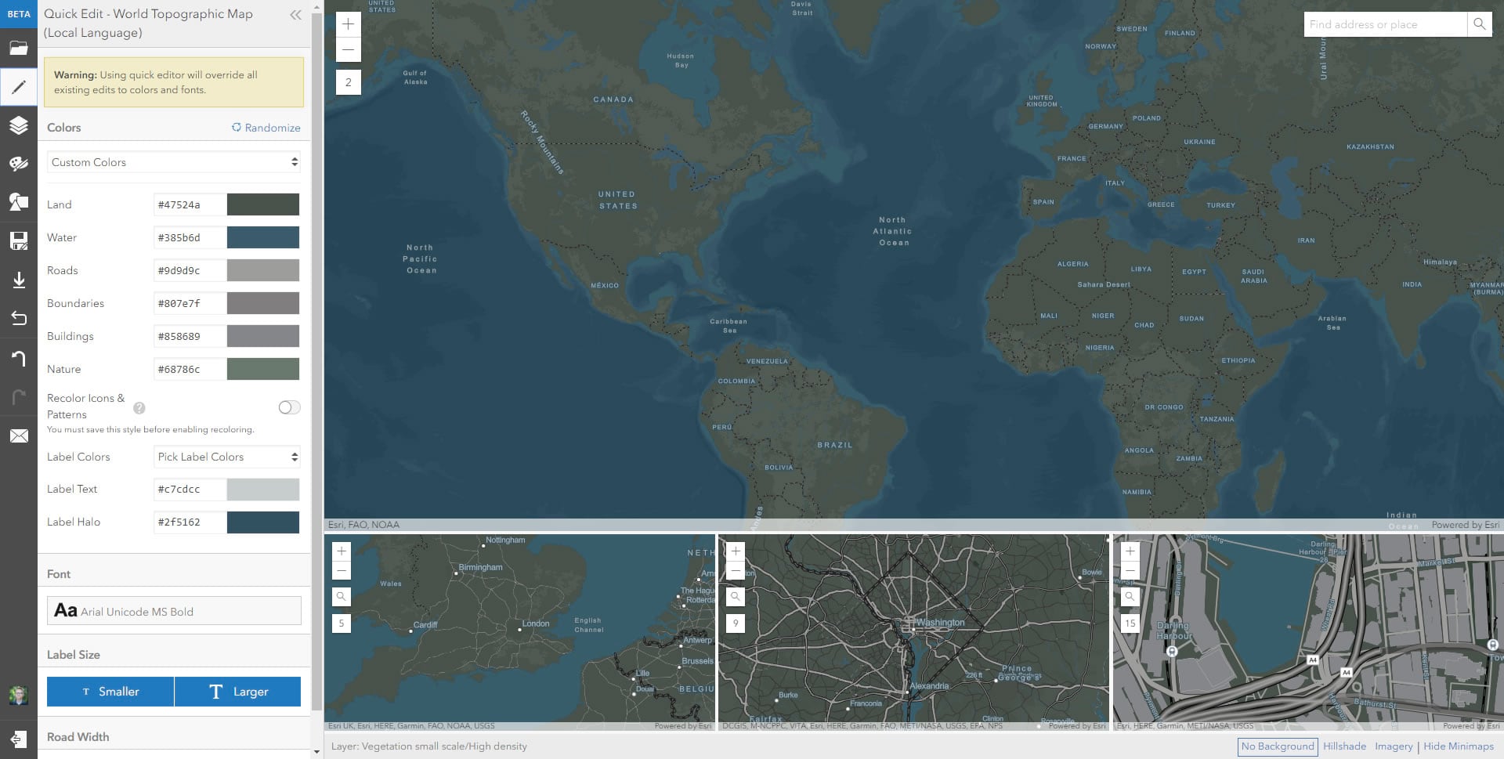This screenshot has height=759, width=1504.
Task: Zoom in on the main world map
Action: click(x=349, y=24)
